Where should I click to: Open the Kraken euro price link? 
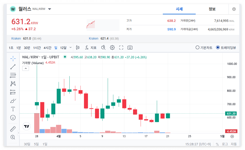[x=93, y=39]
